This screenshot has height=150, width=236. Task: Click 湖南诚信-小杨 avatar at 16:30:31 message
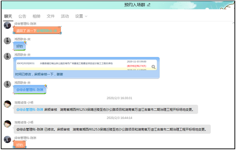coord(8,104)
